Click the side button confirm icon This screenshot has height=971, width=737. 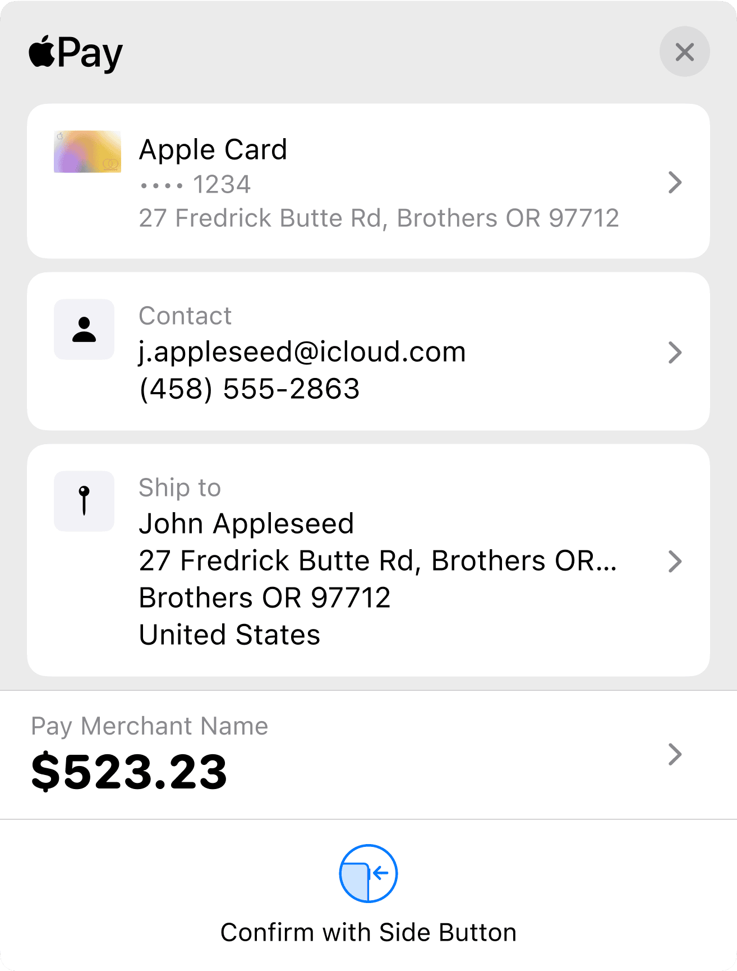tap(368, 873)
